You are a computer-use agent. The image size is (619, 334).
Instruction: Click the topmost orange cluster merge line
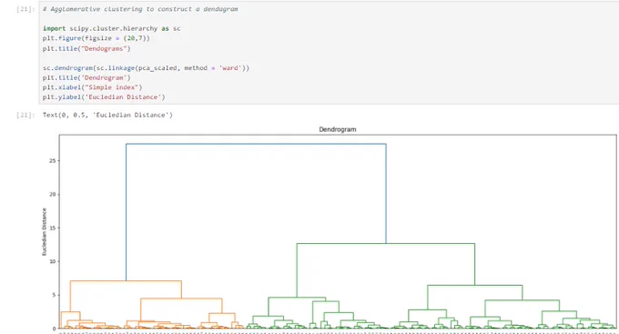tap(126, 281)
